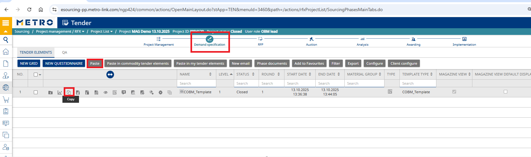Click the Type grid icon for COBM_Template

pyautogui.click(x=390, y=92)
